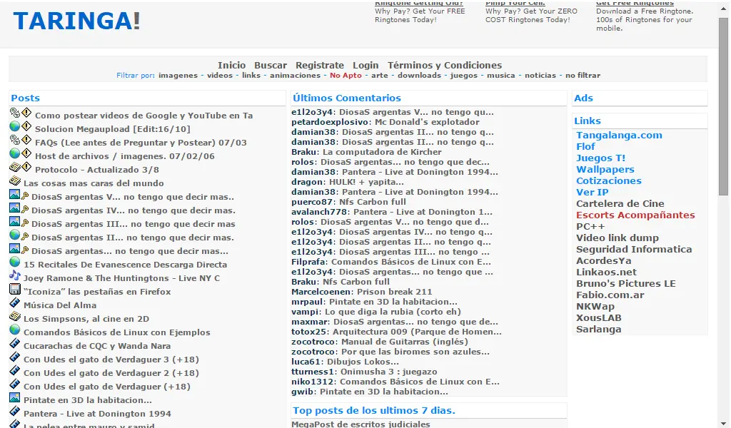Open the Login page

coord(365,65)
